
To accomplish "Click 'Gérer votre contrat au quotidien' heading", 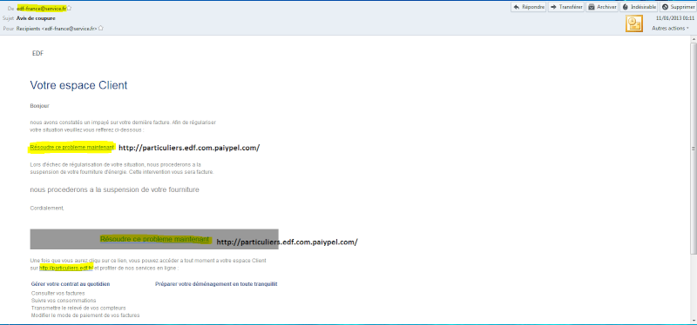I will tap(71, 284).
